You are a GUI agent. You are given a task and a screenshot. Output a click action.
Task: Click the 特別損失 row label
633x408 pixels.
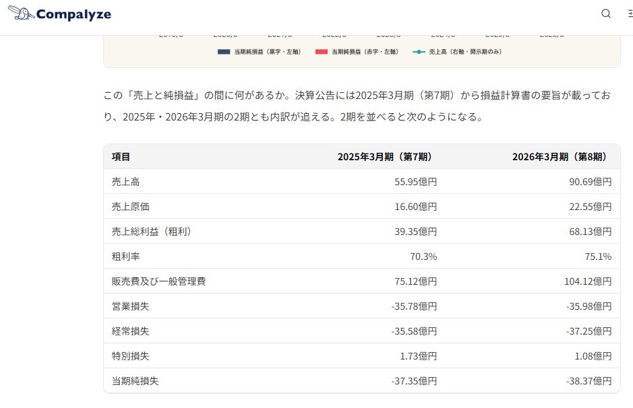[130, 356]
